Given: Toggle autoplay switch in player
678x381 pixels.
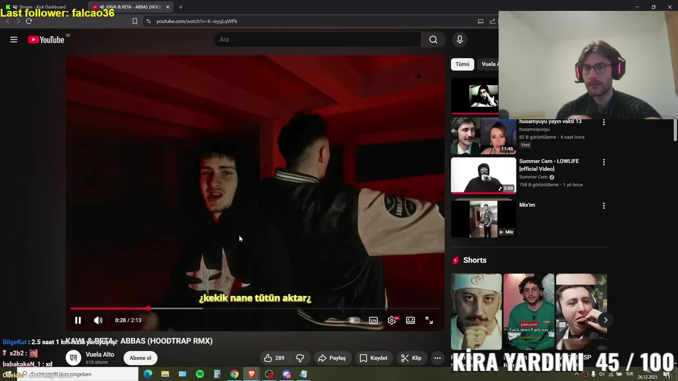Looking at the screenshot, I should 354,320.
